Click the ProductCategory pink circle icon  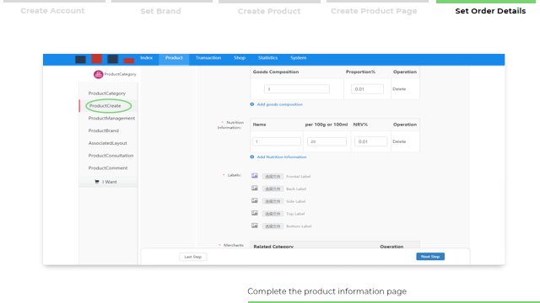[98, 74]
